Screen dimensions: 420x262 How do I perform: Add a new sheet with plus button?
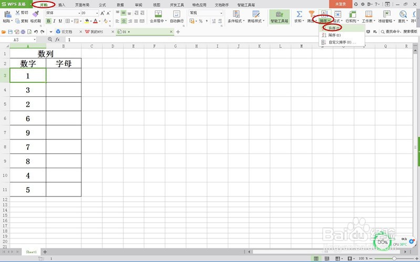[45, 252]
